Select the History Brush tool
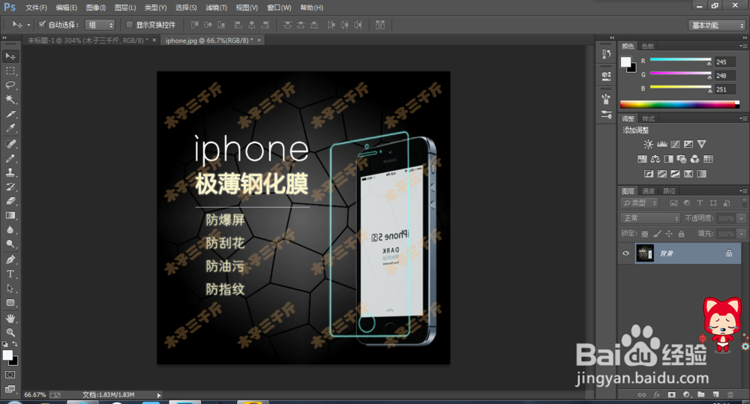This screenshot has width=750, height=404. point(10,187)
